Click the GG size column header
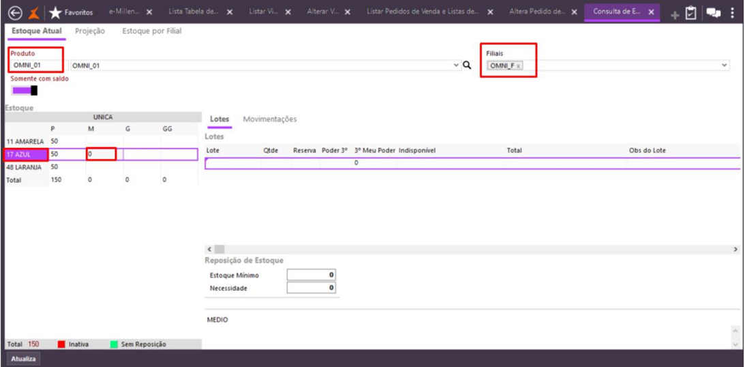This screenshot has width=745, height=367. click(x=167, y=130)
